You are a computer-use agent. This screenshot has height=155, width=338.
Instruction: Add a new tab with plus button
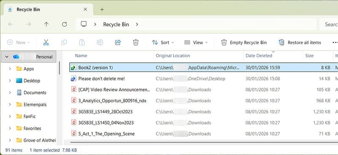pyautogui.click(x=102, y=9)
